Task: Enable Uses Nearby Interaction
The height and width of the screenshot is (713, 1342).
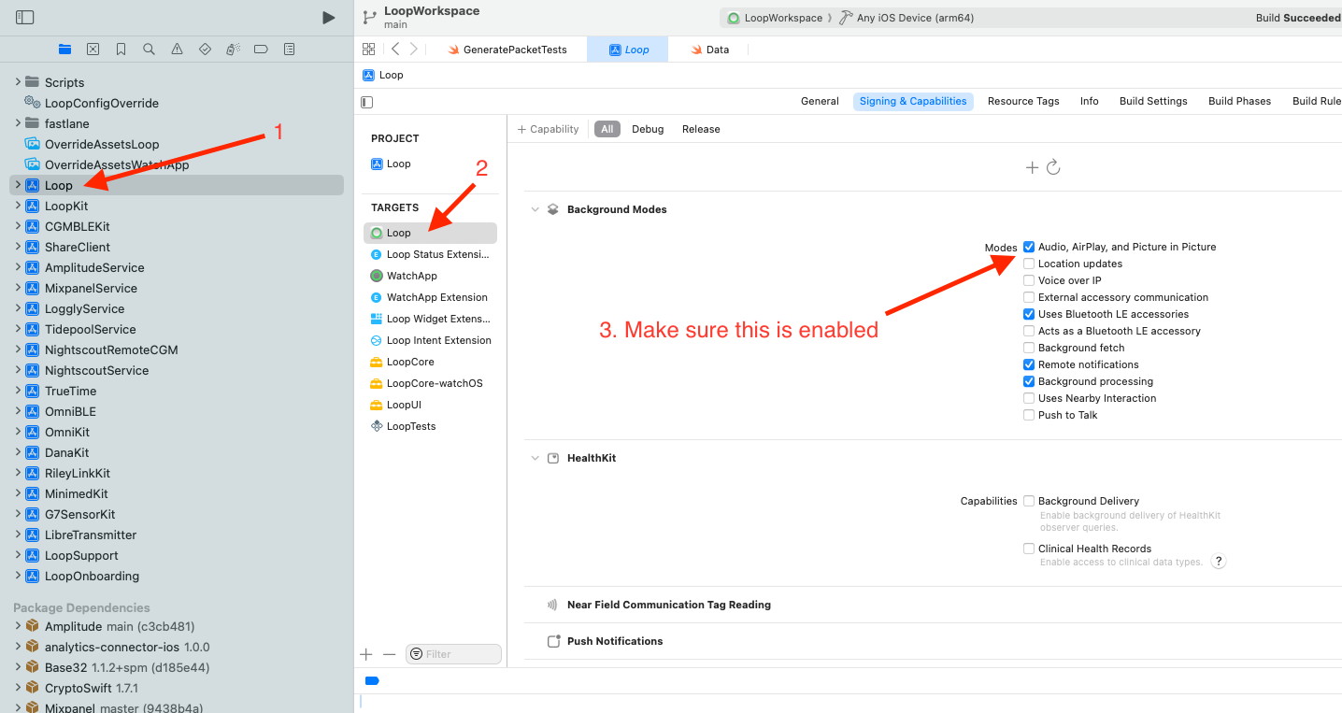Action: [1029, 398]
